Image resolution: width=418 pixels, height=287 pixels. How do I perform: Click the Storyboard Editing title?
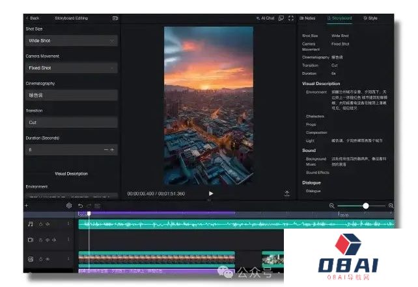click(72, 18)
